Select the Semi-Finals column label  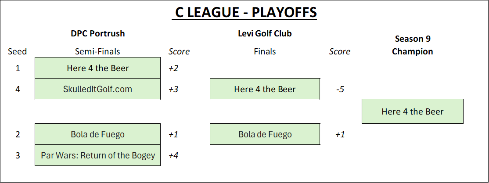(x=98, y=51)
